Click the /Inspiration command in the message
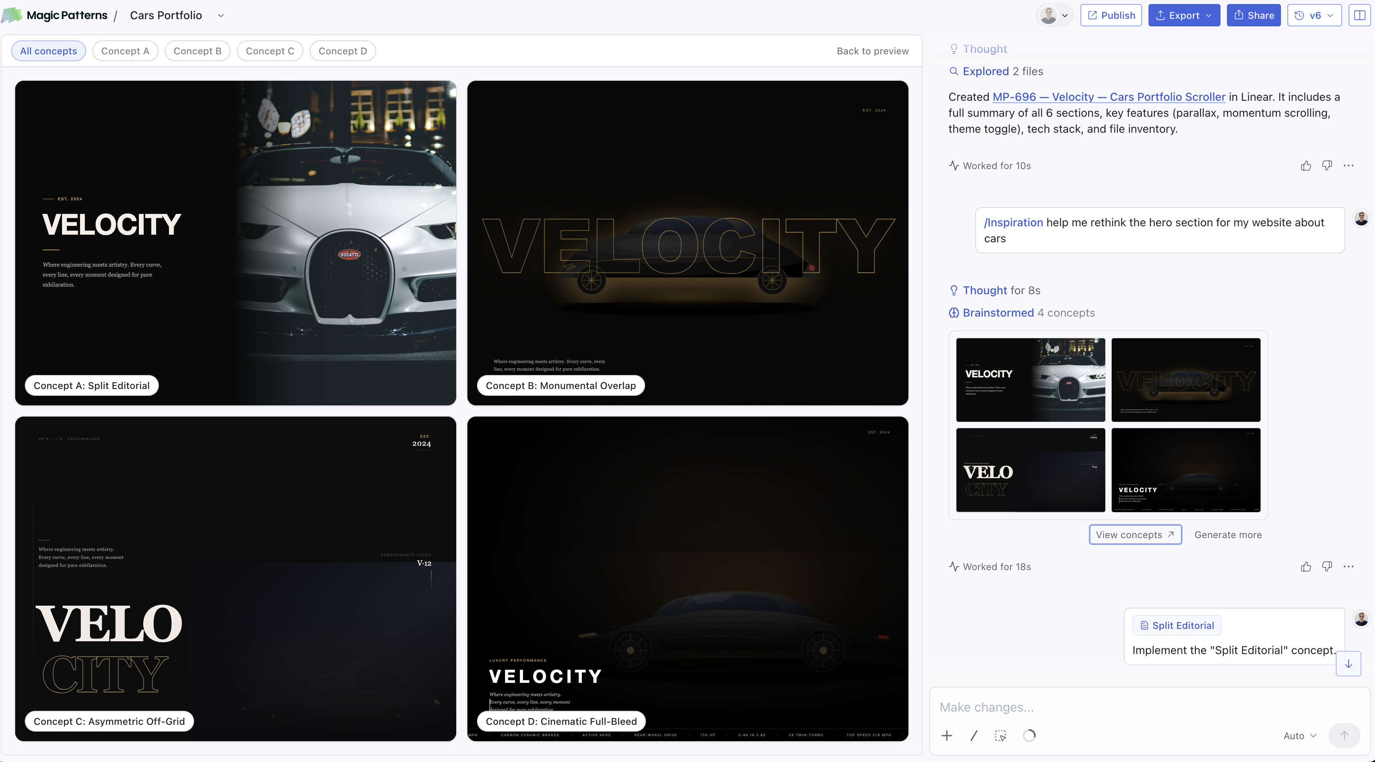1375x762 pixels. (1013, 222)
